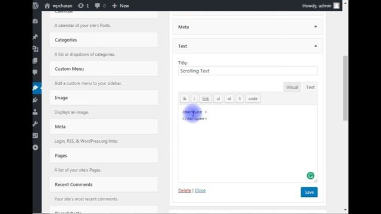381x214 pixels.
Task: Click 'Add a custom menu to your sidebar.'
Action: (88, 83)
